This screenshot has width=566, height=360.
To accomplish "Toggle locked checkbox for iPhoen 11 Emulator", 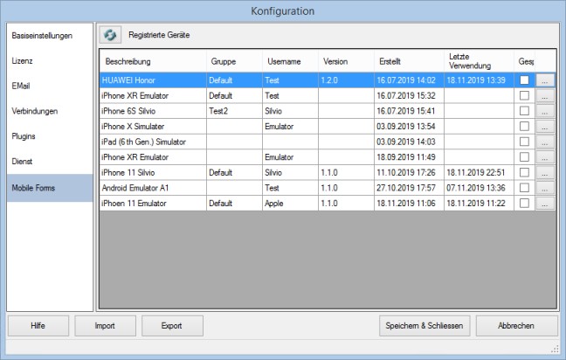I will click(524, 204).
